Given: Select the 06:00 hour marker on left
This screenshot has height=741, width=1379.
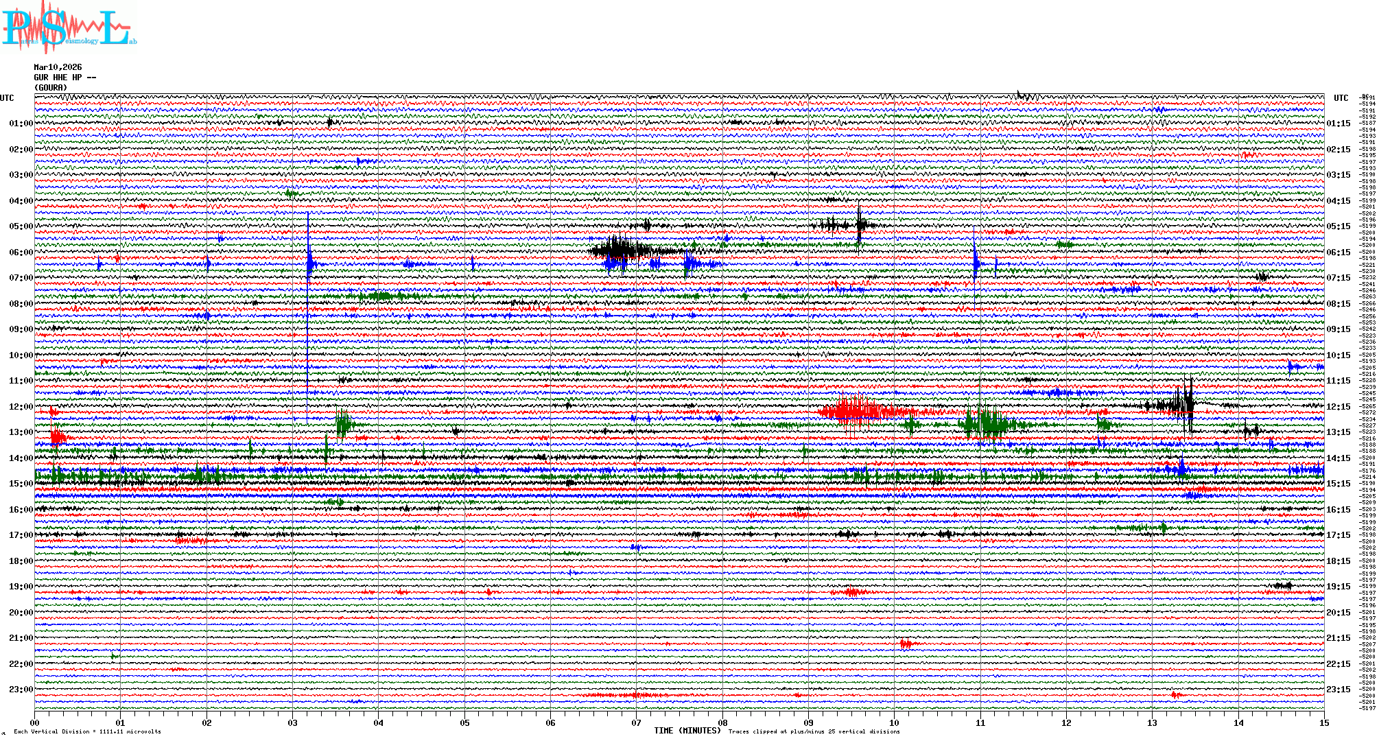Looking at the screenshot, I should [21, 252].
